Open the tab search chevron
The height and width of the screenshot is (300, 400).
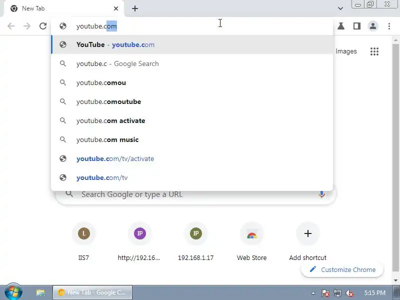pos(340,8)
